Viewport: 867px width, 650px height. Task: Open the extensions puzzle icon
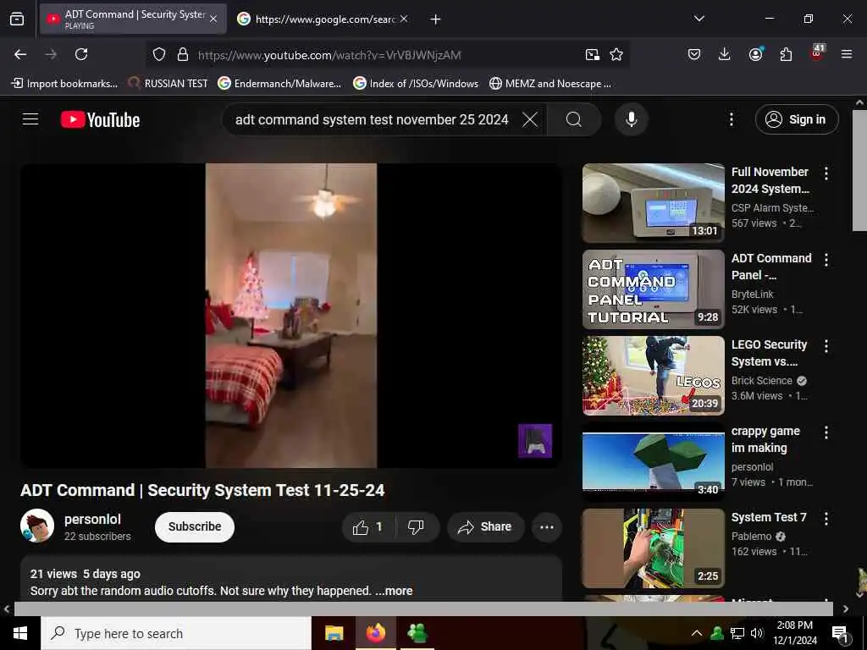pos(786,54)
